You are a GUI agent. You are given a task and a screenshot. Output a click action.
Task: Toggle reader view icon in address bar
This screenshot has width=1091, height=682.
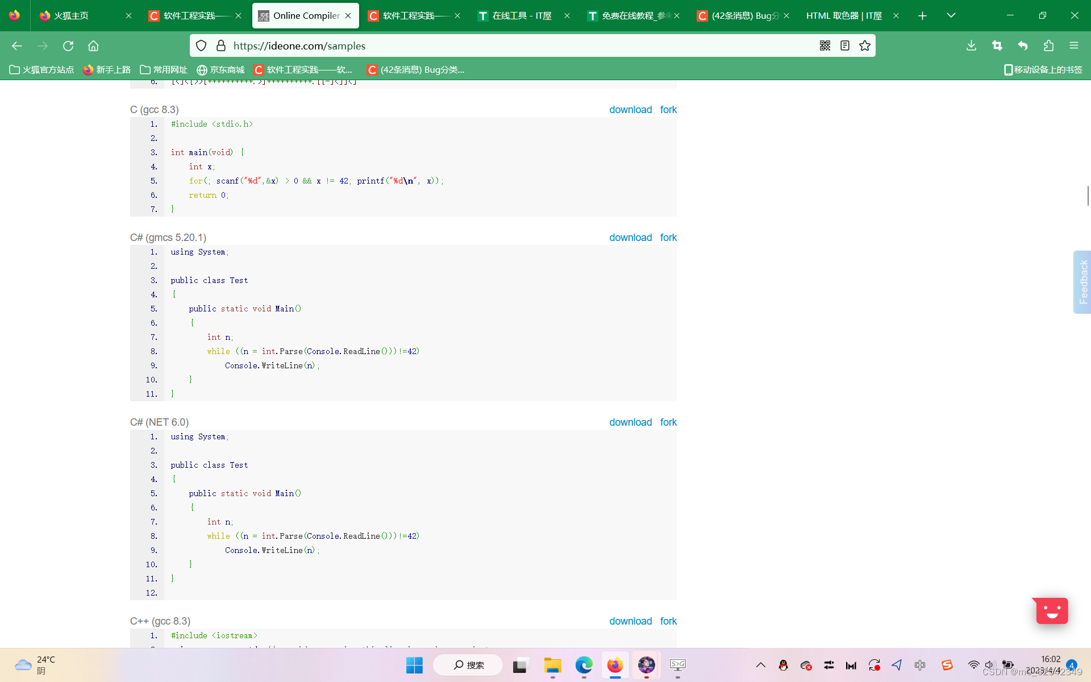[845, 45]
